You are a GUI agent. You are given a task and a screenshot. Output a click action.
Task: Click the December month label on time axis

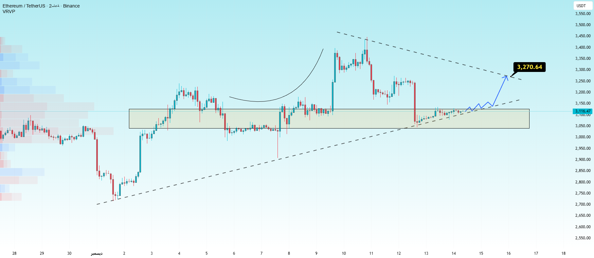[97, 253]
